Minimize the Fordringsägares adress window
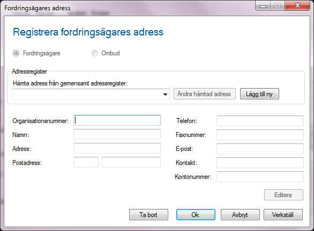The height and width of the screenshot is (231, 314). (x=263, y=5)
